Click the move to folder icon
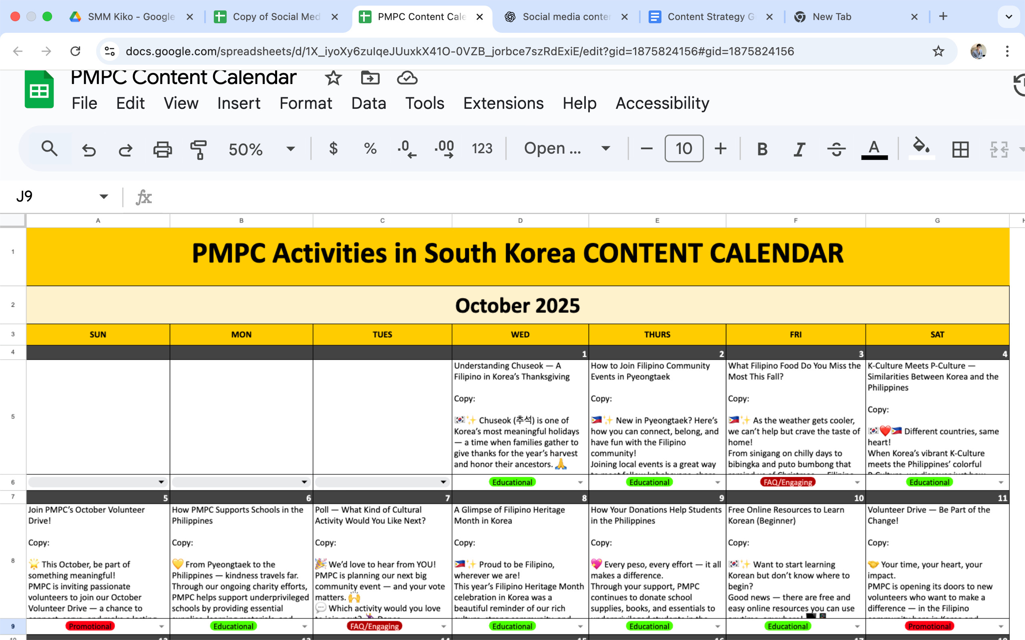Viewport: 1025px width, 640px height. (370, 78)
